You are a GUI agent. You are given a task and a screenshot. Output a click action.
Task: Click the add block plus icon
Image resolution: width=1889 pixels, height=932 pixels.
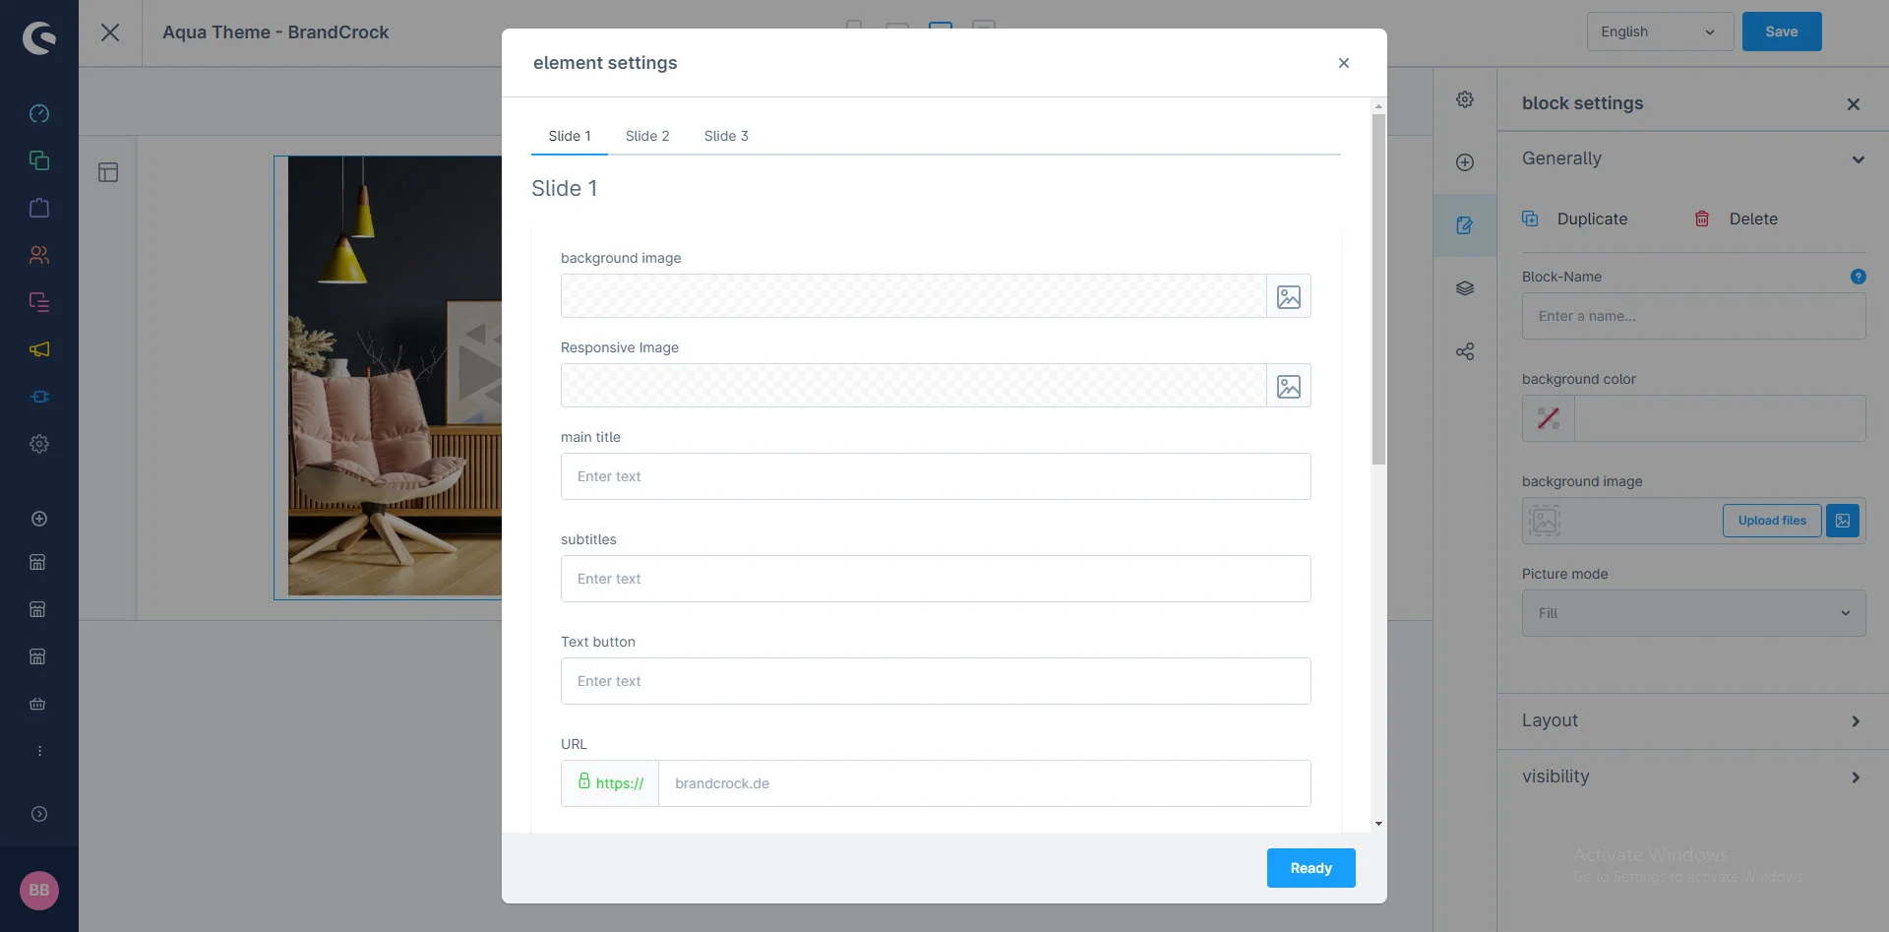(1465, 162)
